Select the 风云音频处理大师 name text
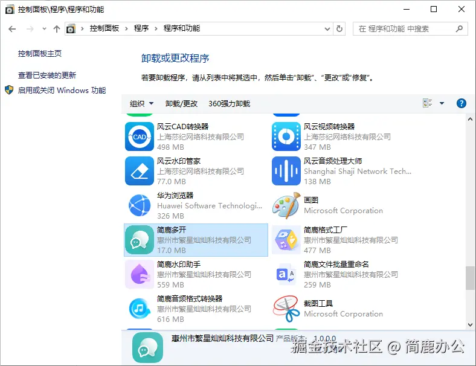The height and width of the screenshot is (366, 476). coord(333,161)
